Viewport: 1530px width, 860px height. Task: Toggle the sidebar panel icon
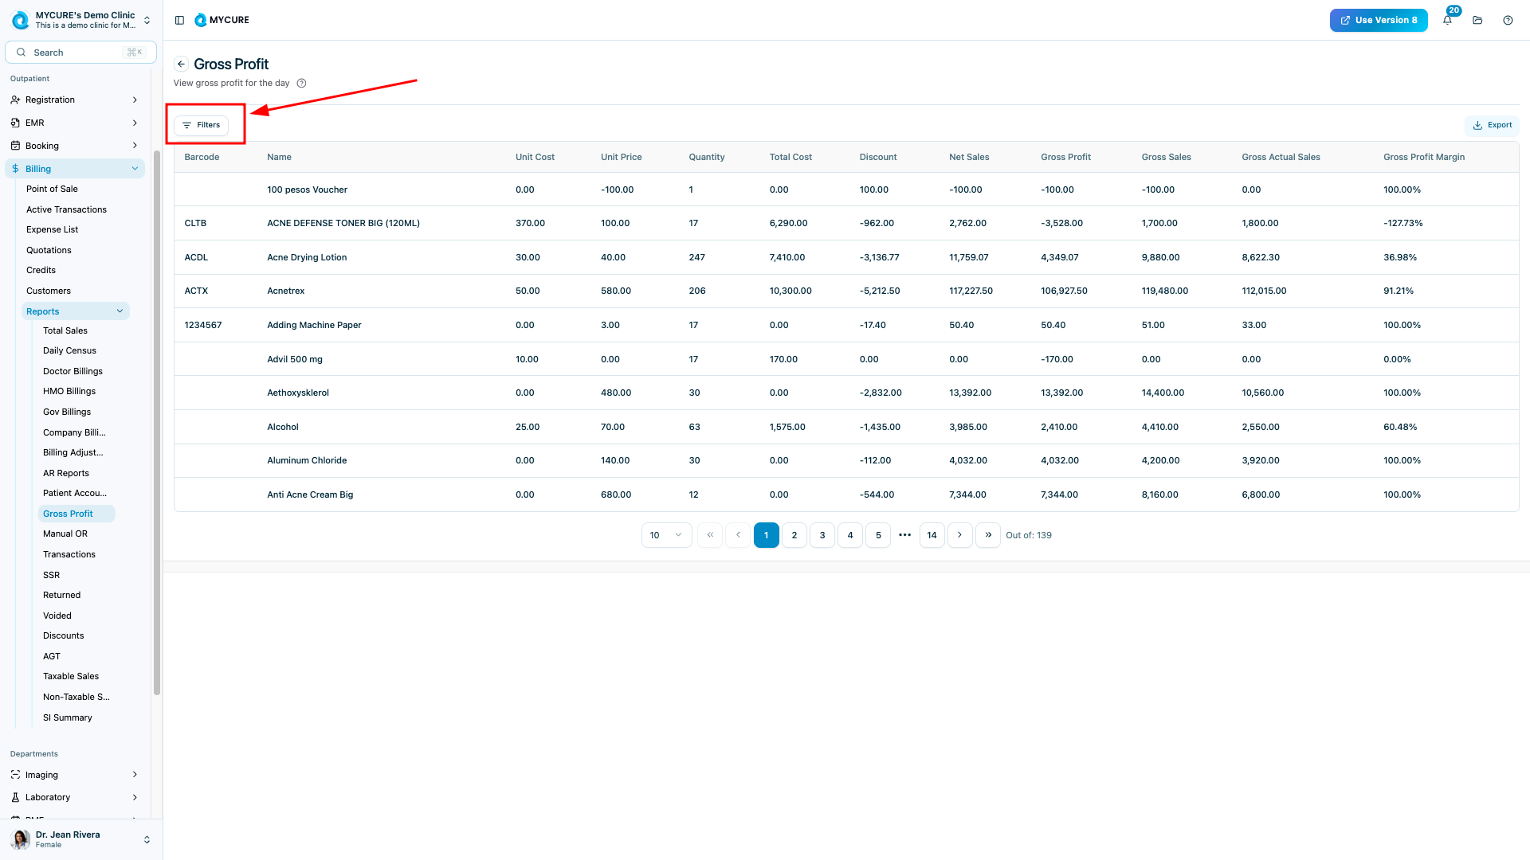click(x=179, y=20)
